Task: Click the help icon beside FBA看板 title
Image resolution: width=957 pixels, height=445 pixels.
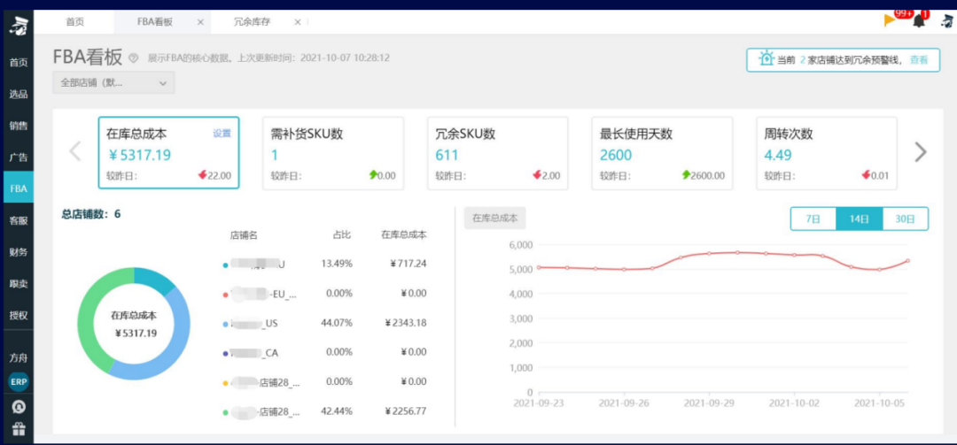Action: coord(134,58)
